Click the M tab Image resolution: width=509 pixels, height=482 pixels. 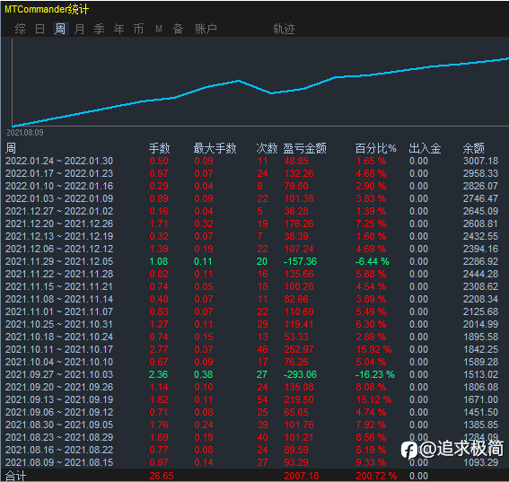(x=159, y=29)
